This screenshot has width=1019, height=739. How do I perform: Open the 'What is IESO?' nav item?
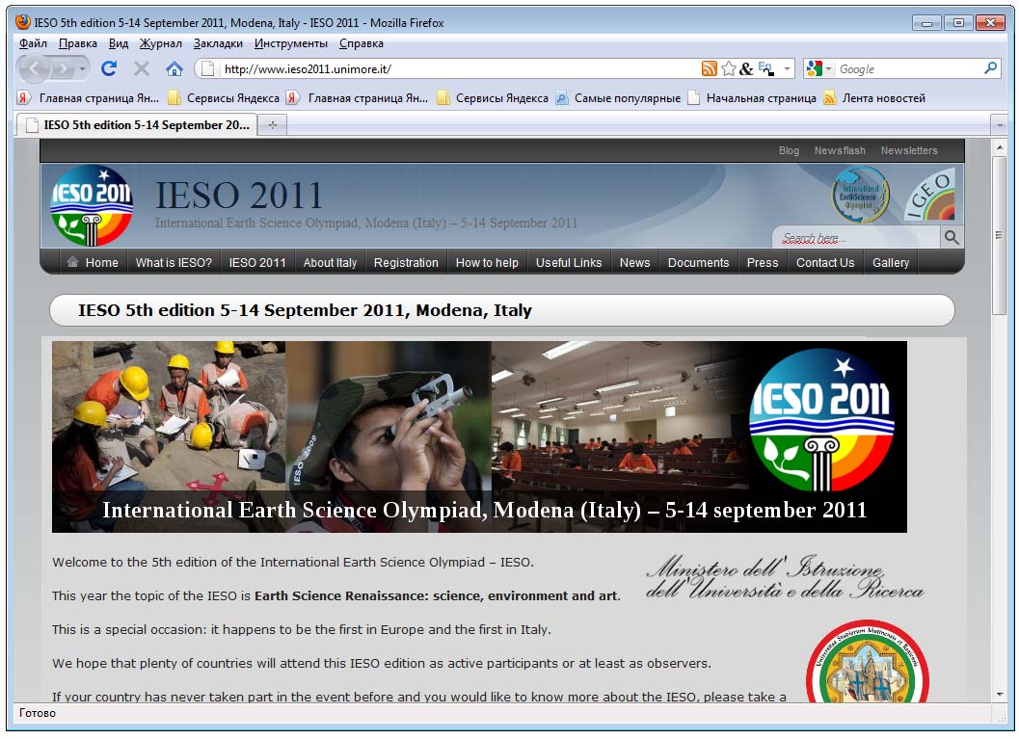click(x=174, y=262)
